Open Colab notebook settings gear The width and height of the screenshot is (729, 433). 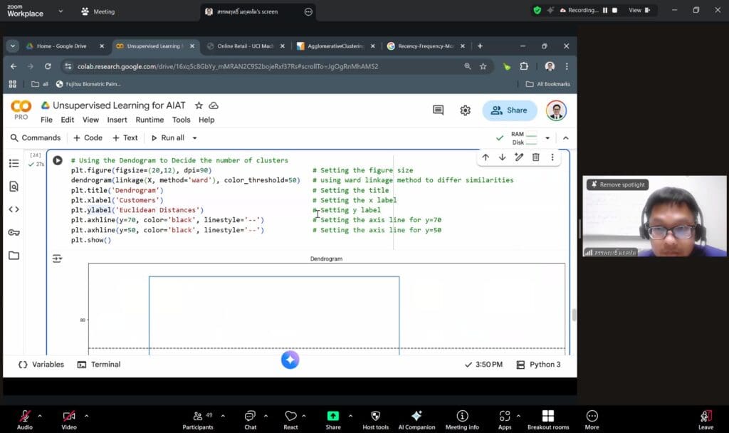pyautogui.click(x=465, y=110)
